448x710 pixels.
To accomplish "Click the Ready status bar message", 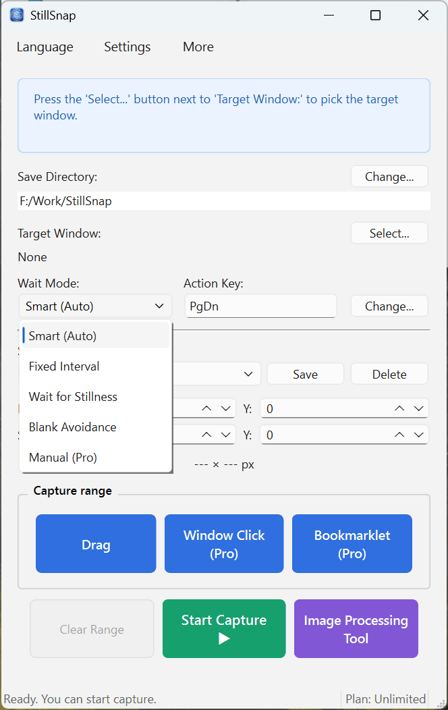I will coord(80,699).
